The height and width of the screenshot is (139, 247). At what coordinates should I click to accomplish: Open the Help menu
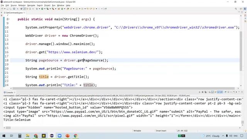click(x=68, y=5)
